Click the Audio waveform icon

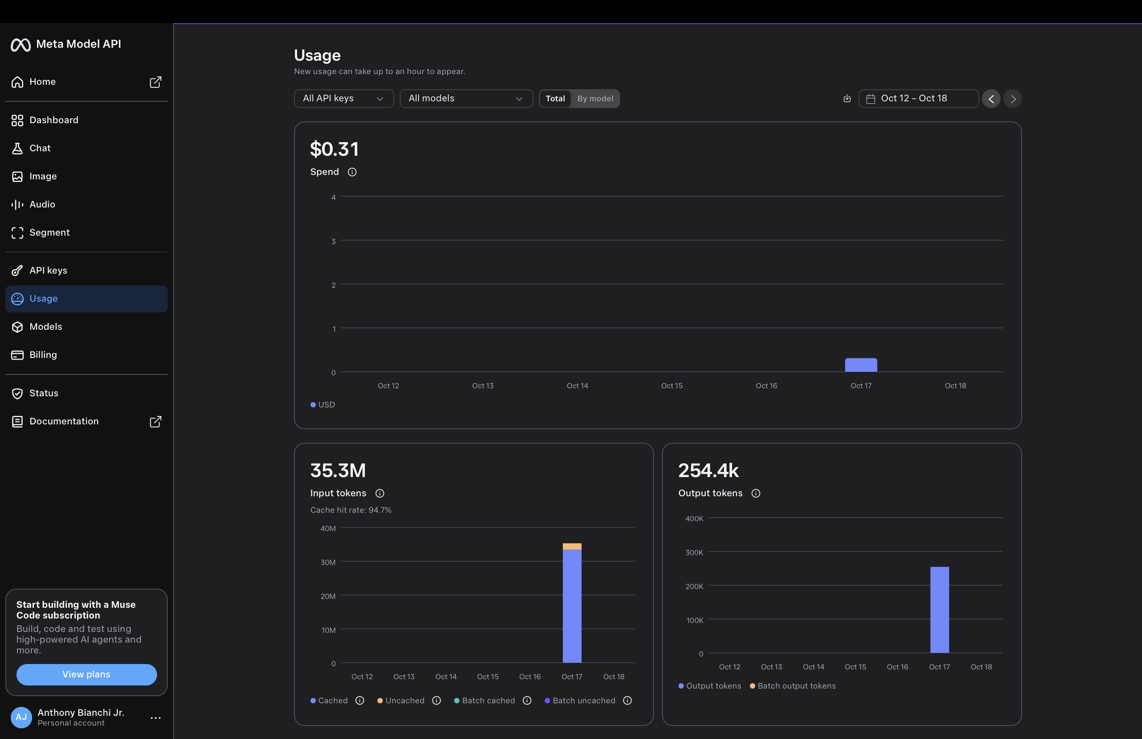tap(17, 204)
